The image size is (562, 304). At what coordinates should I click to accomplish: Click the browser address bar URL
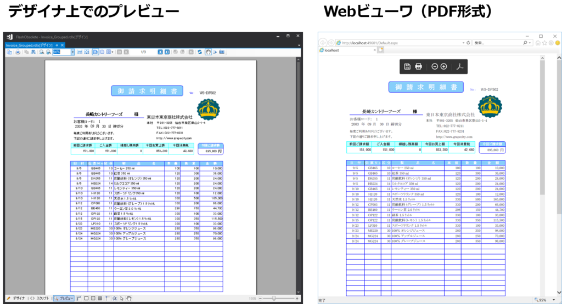tap(370, 43)
